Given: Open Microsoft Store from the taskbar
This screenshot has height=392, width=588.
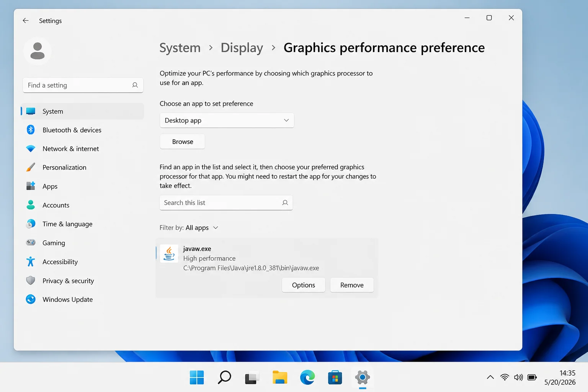Looking at the screenshot, I should (x=335, y=377).
